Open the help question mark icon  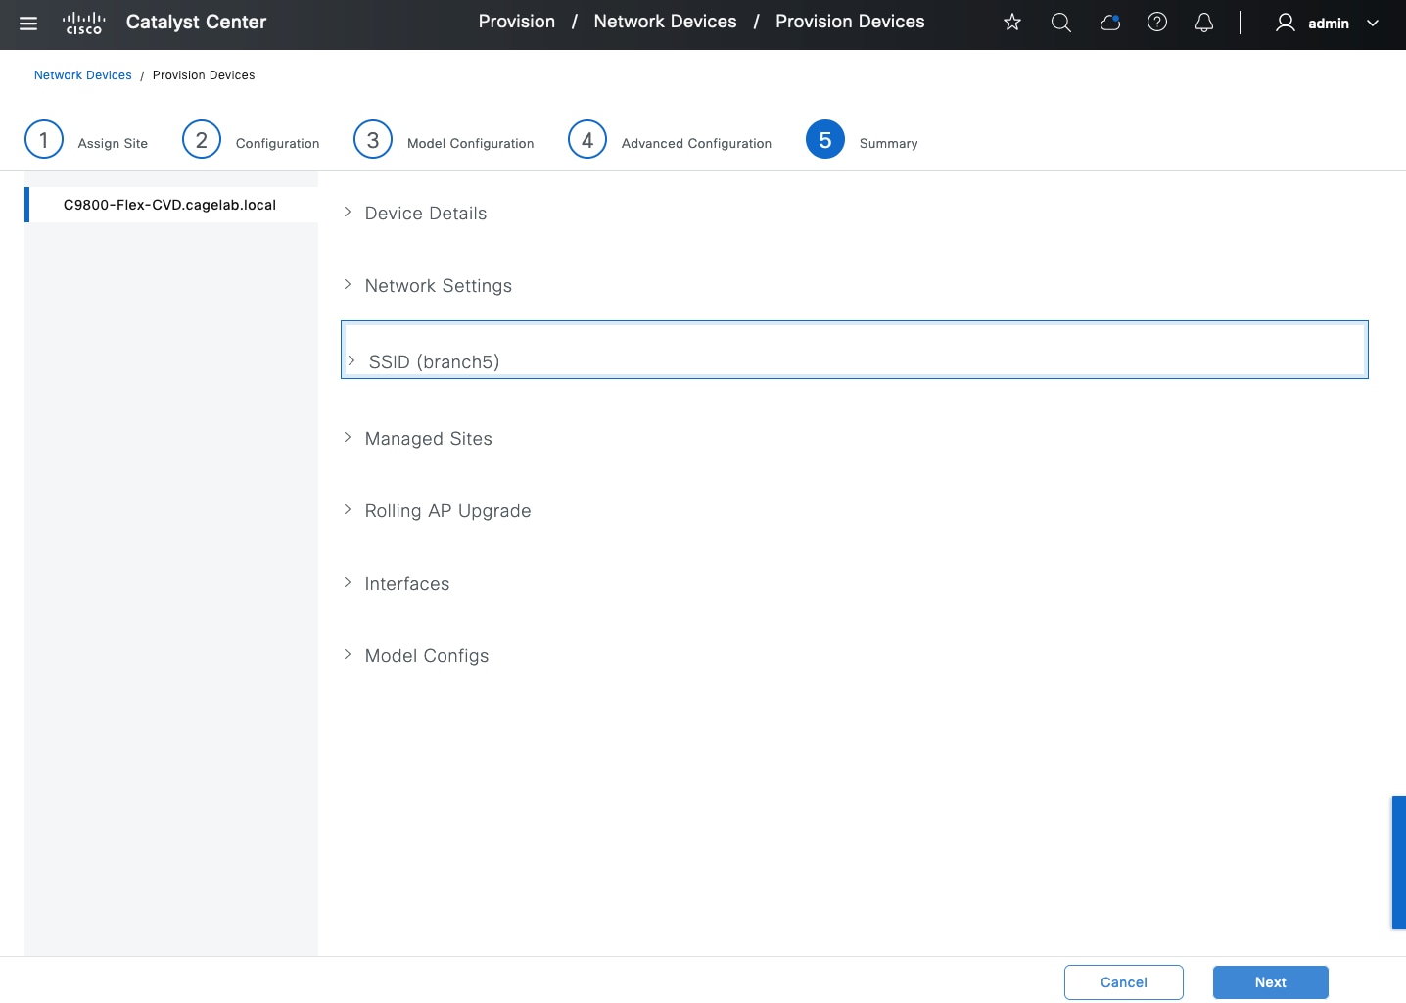(x=1156, y=23)
